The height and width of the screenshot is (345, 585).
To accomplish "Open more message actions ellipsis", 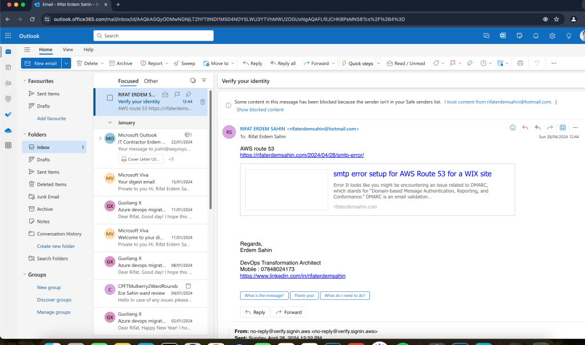I will pyautogui.click(x=575, y=127).
